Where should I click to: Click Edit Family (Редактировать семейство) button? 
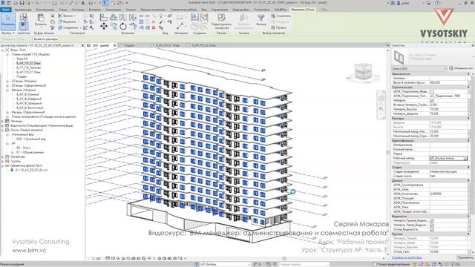point(221,22)
